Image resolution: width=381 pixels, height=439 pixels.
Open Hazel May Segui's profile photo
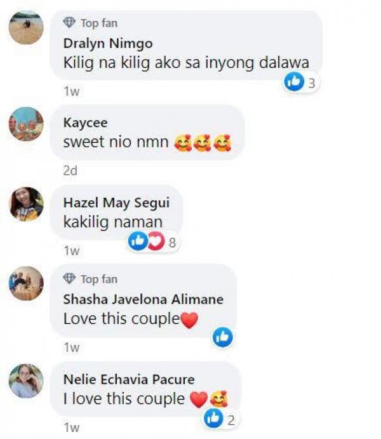click(x=26, y=204)
